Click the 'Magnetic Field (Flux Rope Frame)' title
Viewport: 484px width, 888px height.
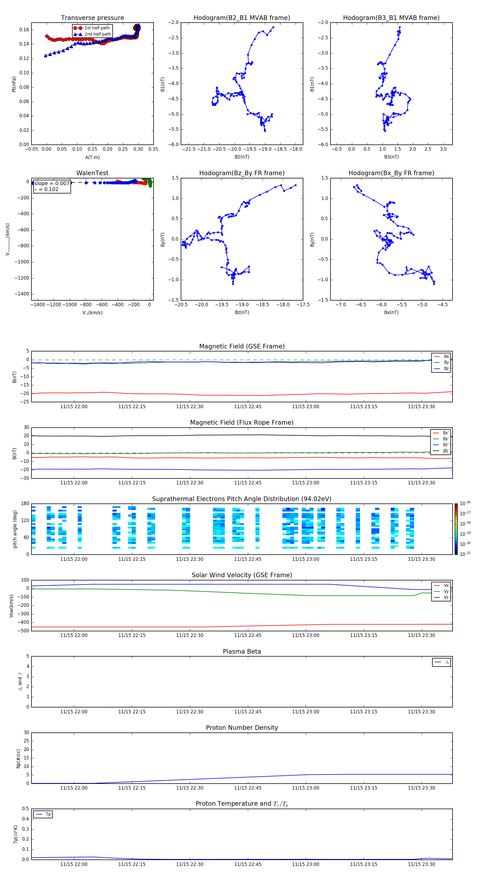(x=242, y=423)
